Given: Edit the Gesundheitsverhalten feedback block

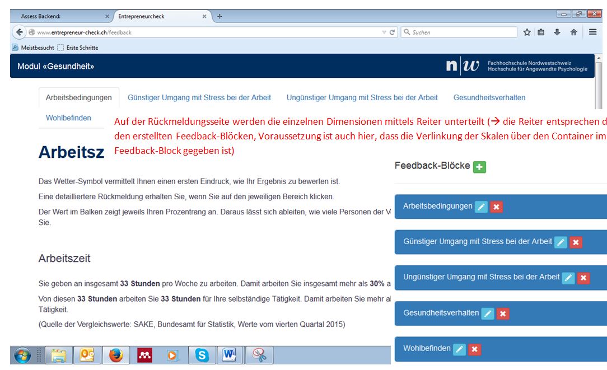Looking at the screenshot, I should [x=488, y=313].
